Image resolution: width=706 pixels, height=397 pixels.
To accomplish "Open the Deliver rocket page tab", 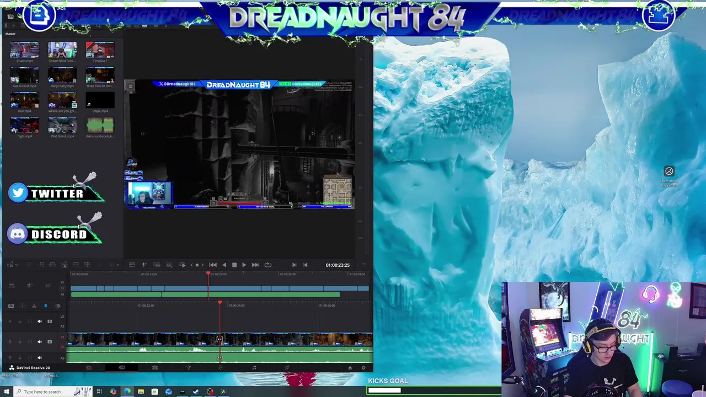I will pyautogui.click(x=287, y=368).
